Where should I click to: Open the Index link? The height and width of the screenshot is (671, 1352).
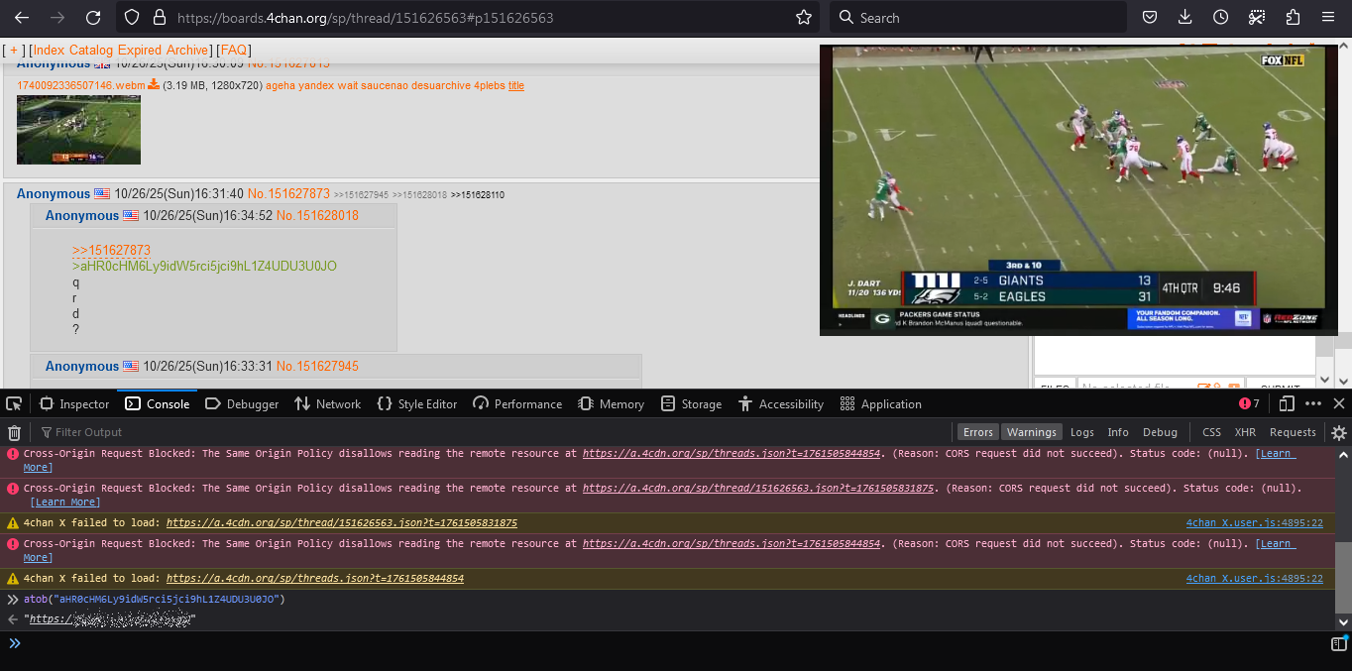coord(49,50)
